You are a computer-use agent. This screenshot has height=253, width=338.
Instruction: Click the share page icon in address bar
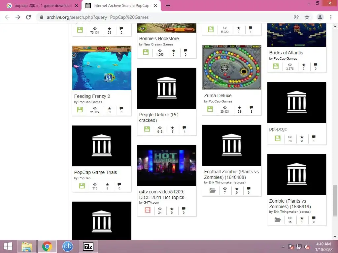point(296,17)
